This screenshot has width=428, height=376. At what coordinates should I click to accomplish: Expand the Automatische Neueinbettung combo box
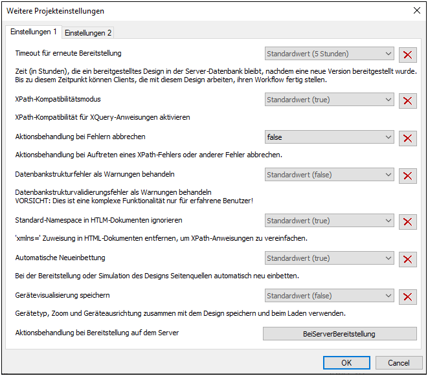click(x=329, y=258)
